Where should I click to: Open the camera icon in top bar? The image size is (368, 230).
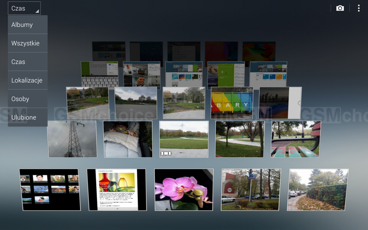[340, 8]
